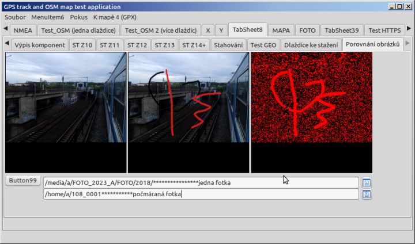Switch to the Test GEO tab
This screenshot has width=415, height=244.
click(x=263, y=45)
